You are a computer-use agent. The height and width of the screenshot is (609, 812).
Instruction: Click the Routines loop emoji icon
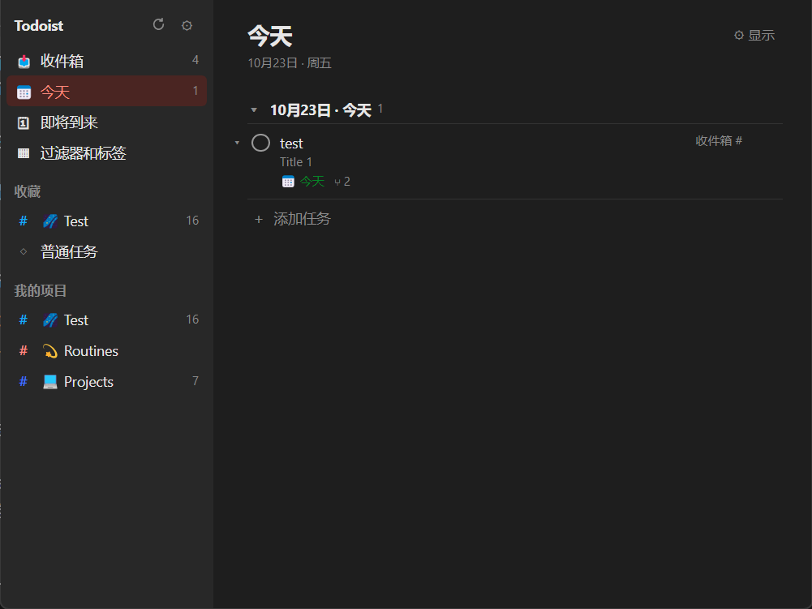(50, 351)
